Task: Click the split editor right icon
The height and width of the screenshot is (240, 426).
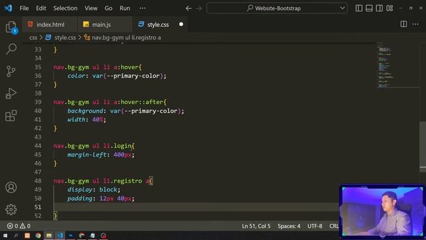Action: point(404,24)
